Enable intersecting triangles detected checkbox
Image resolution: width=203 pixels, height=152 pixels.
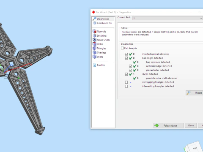tap(126, 86)
